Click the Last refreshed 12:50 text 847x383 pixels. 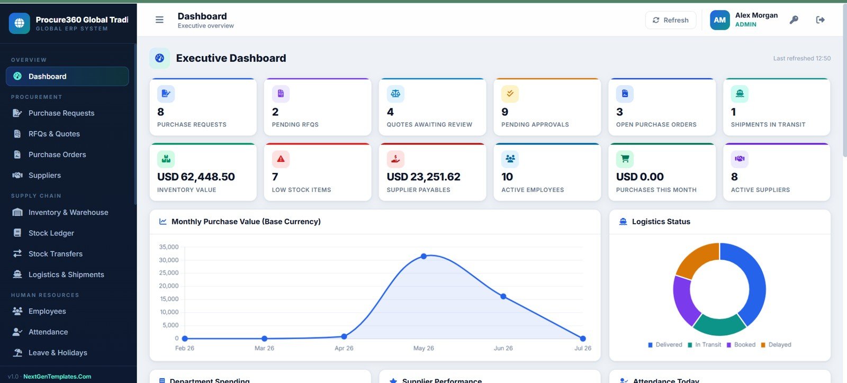click(801, 58)
